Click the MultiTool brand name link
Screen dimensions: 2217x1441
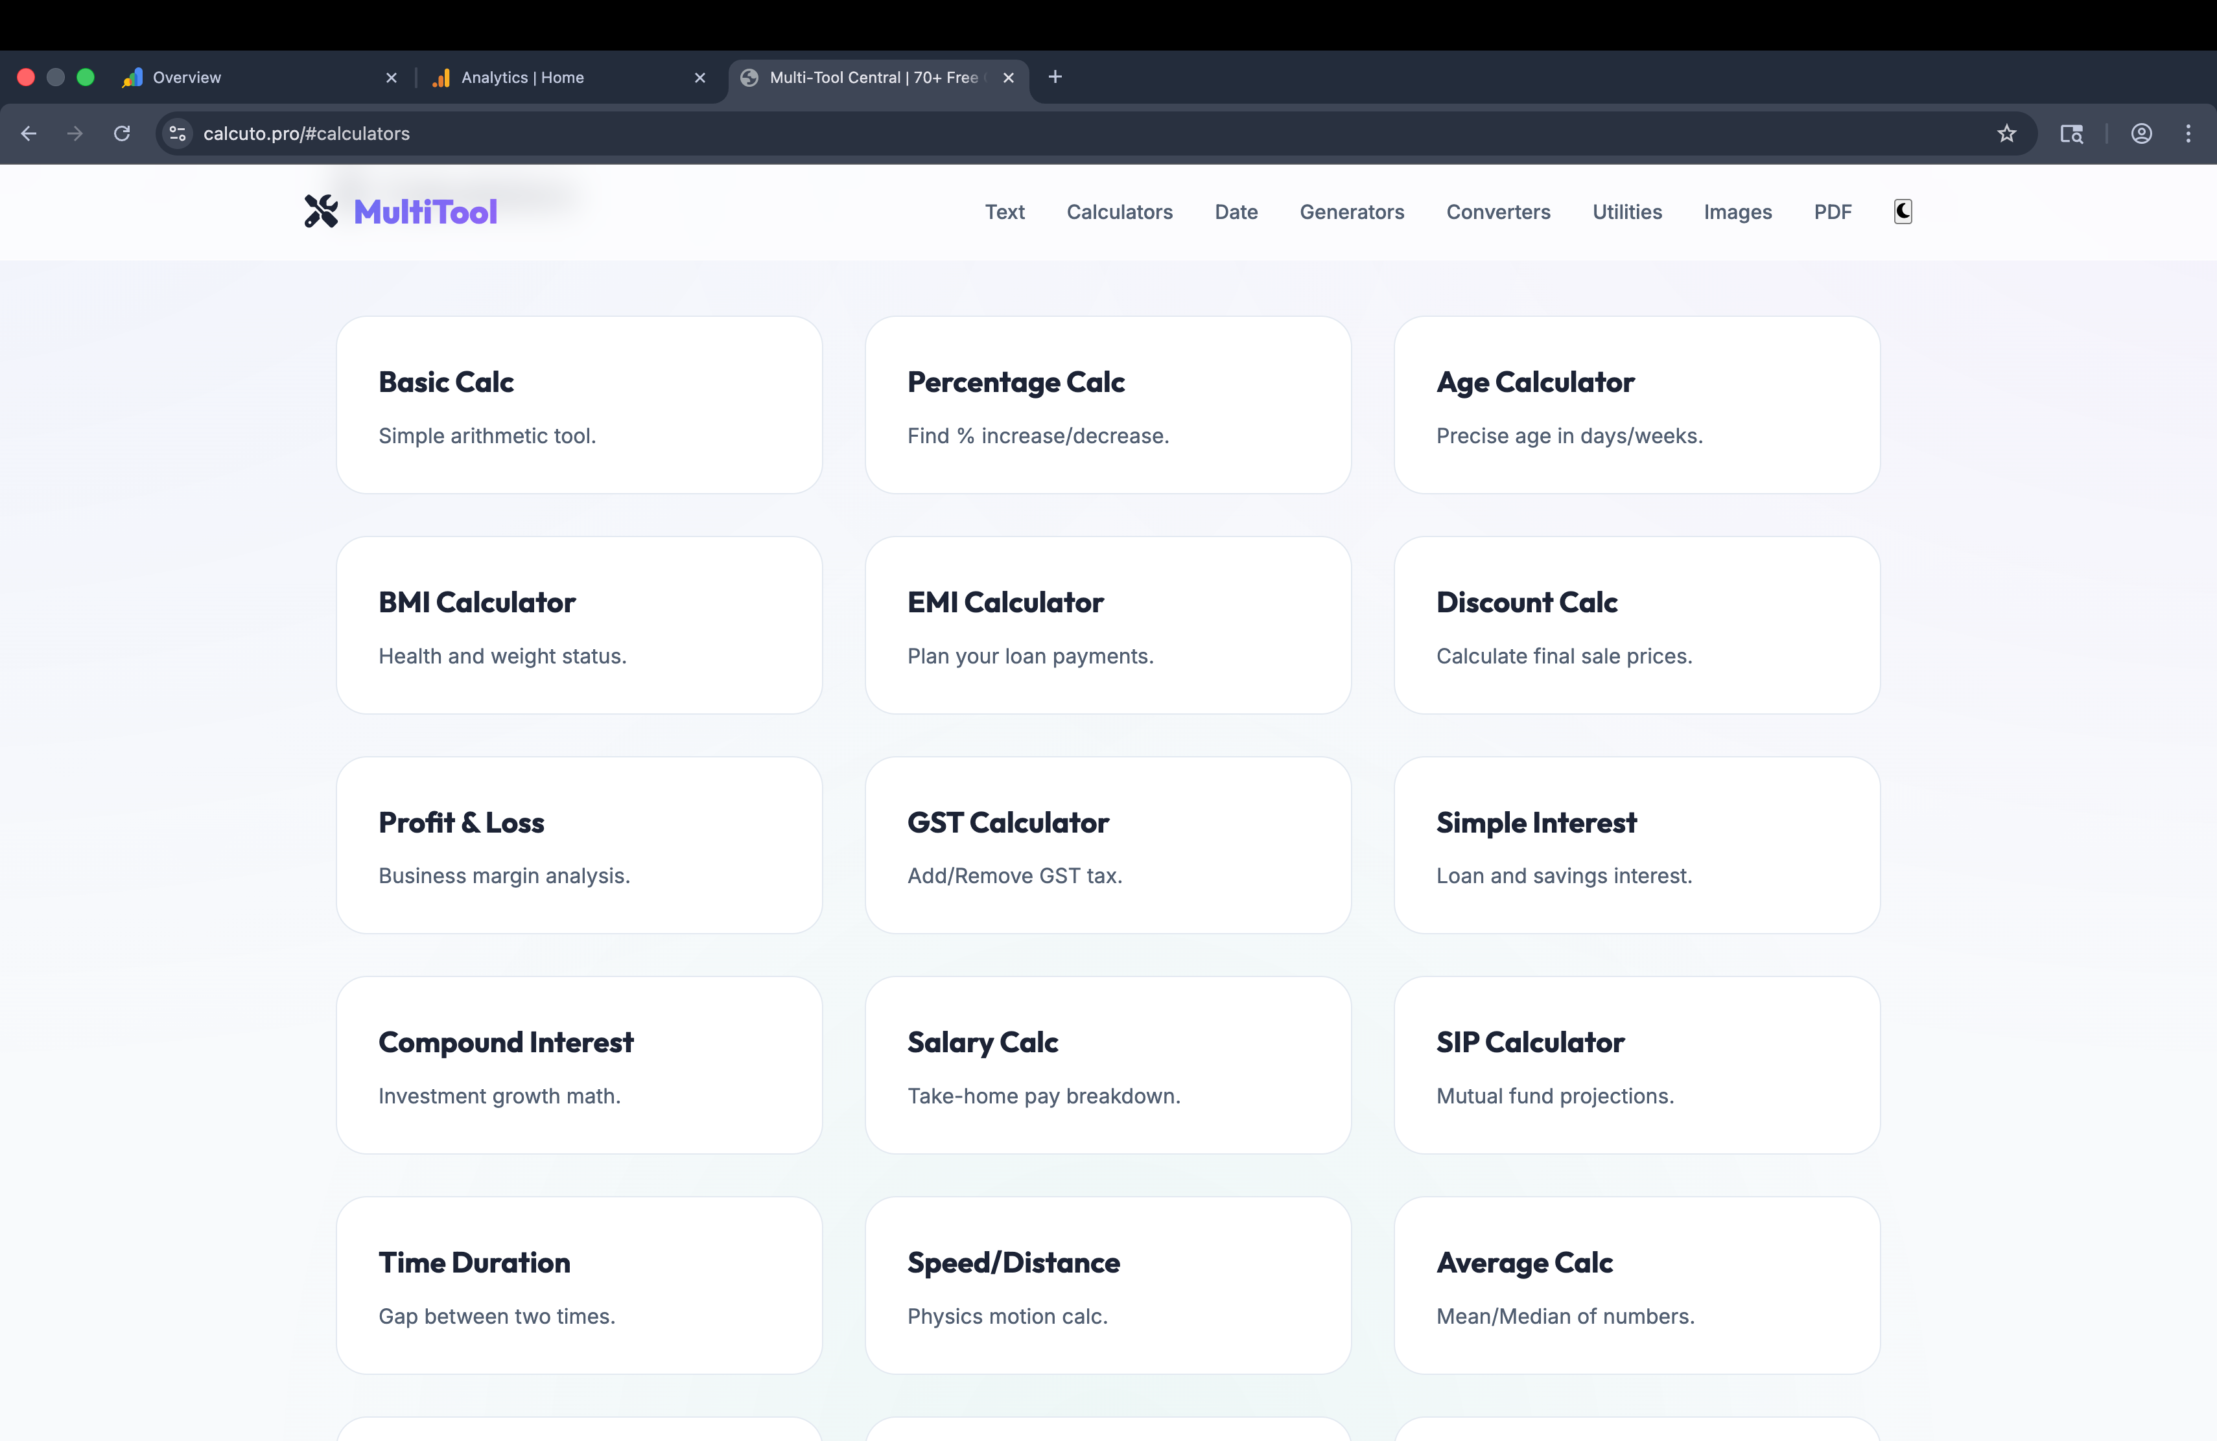(x=426, y=213)
